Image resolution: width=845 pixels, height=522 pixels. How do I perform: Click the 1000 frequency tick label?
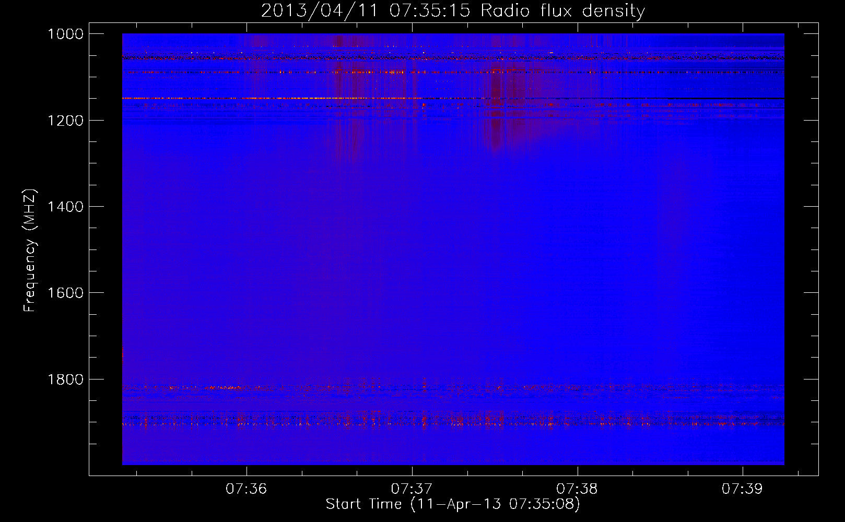[65, 34]
